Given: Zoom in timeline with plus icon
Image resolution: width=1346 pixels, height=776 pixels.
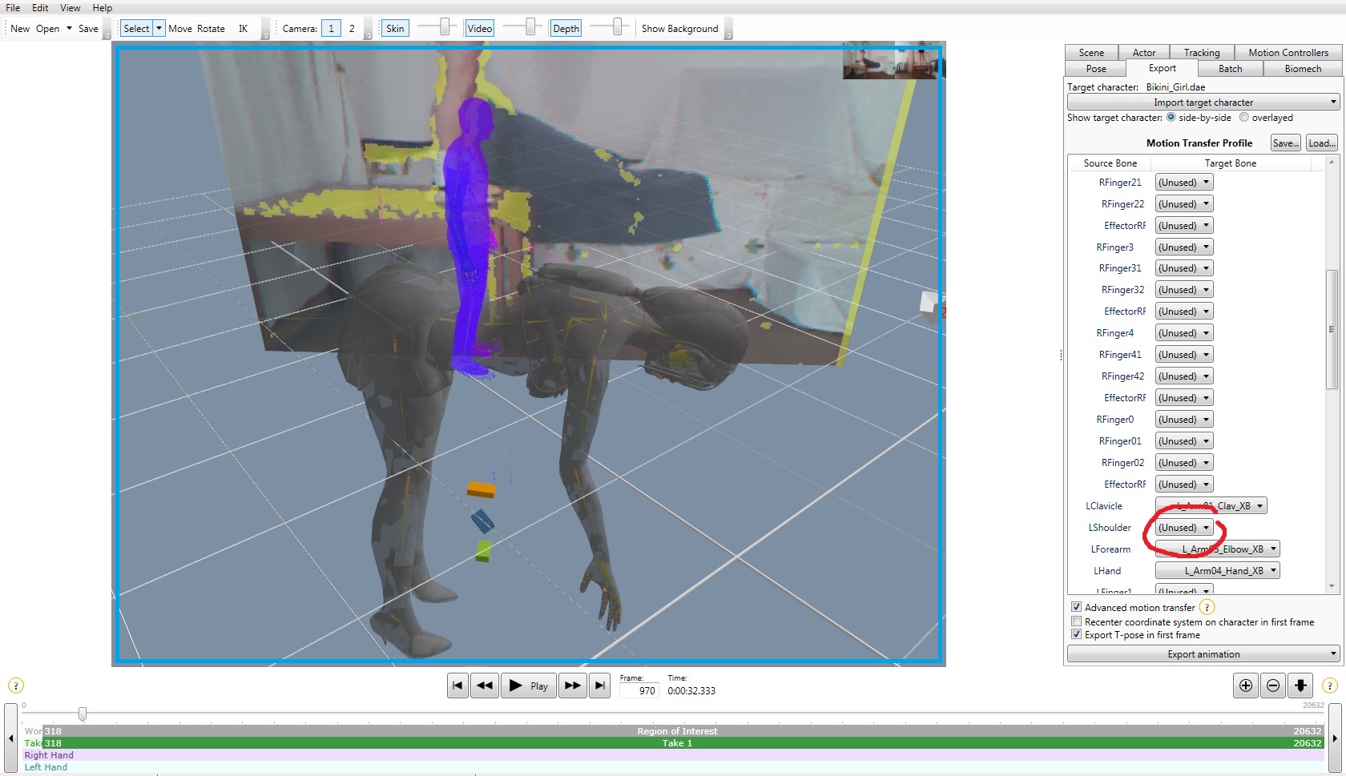Looking at the screenshot, I should (x=1246, y=686).
